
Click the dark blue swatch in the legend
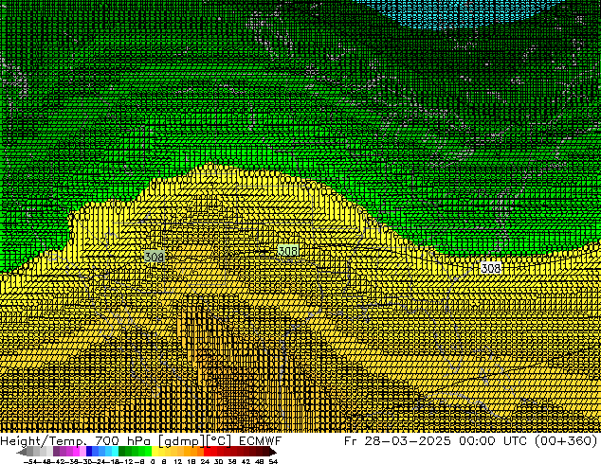[x=89, y=452]
